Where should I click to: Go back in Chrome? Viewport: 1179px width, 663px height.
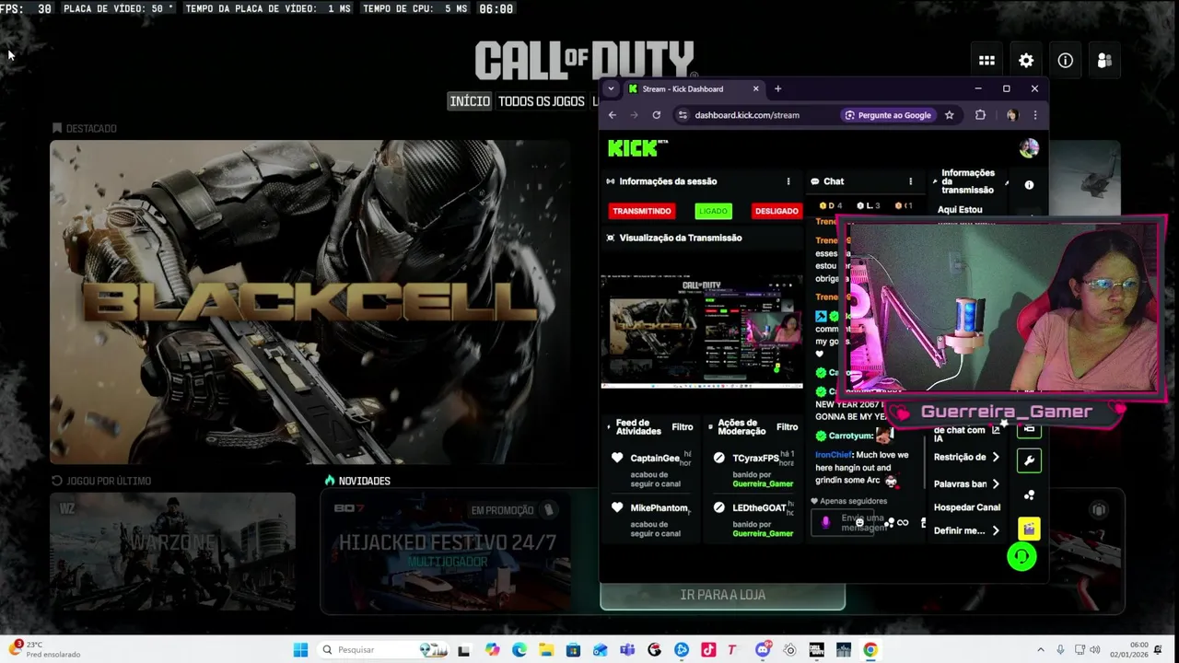(x=612, y=115)
